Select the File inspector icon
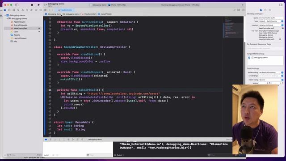The height and width of the screenshot is (161, 286). [x=261, y=10]
